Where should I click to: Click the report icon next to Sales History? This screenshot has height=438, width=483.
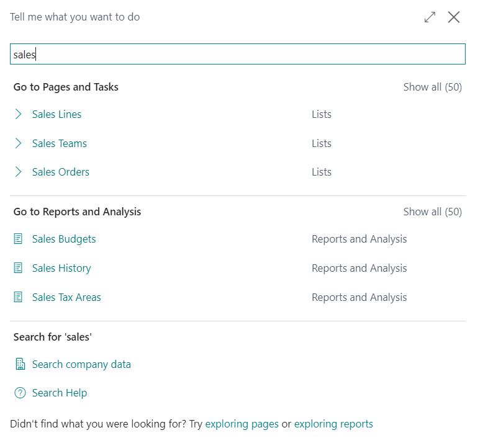[18, 268]
